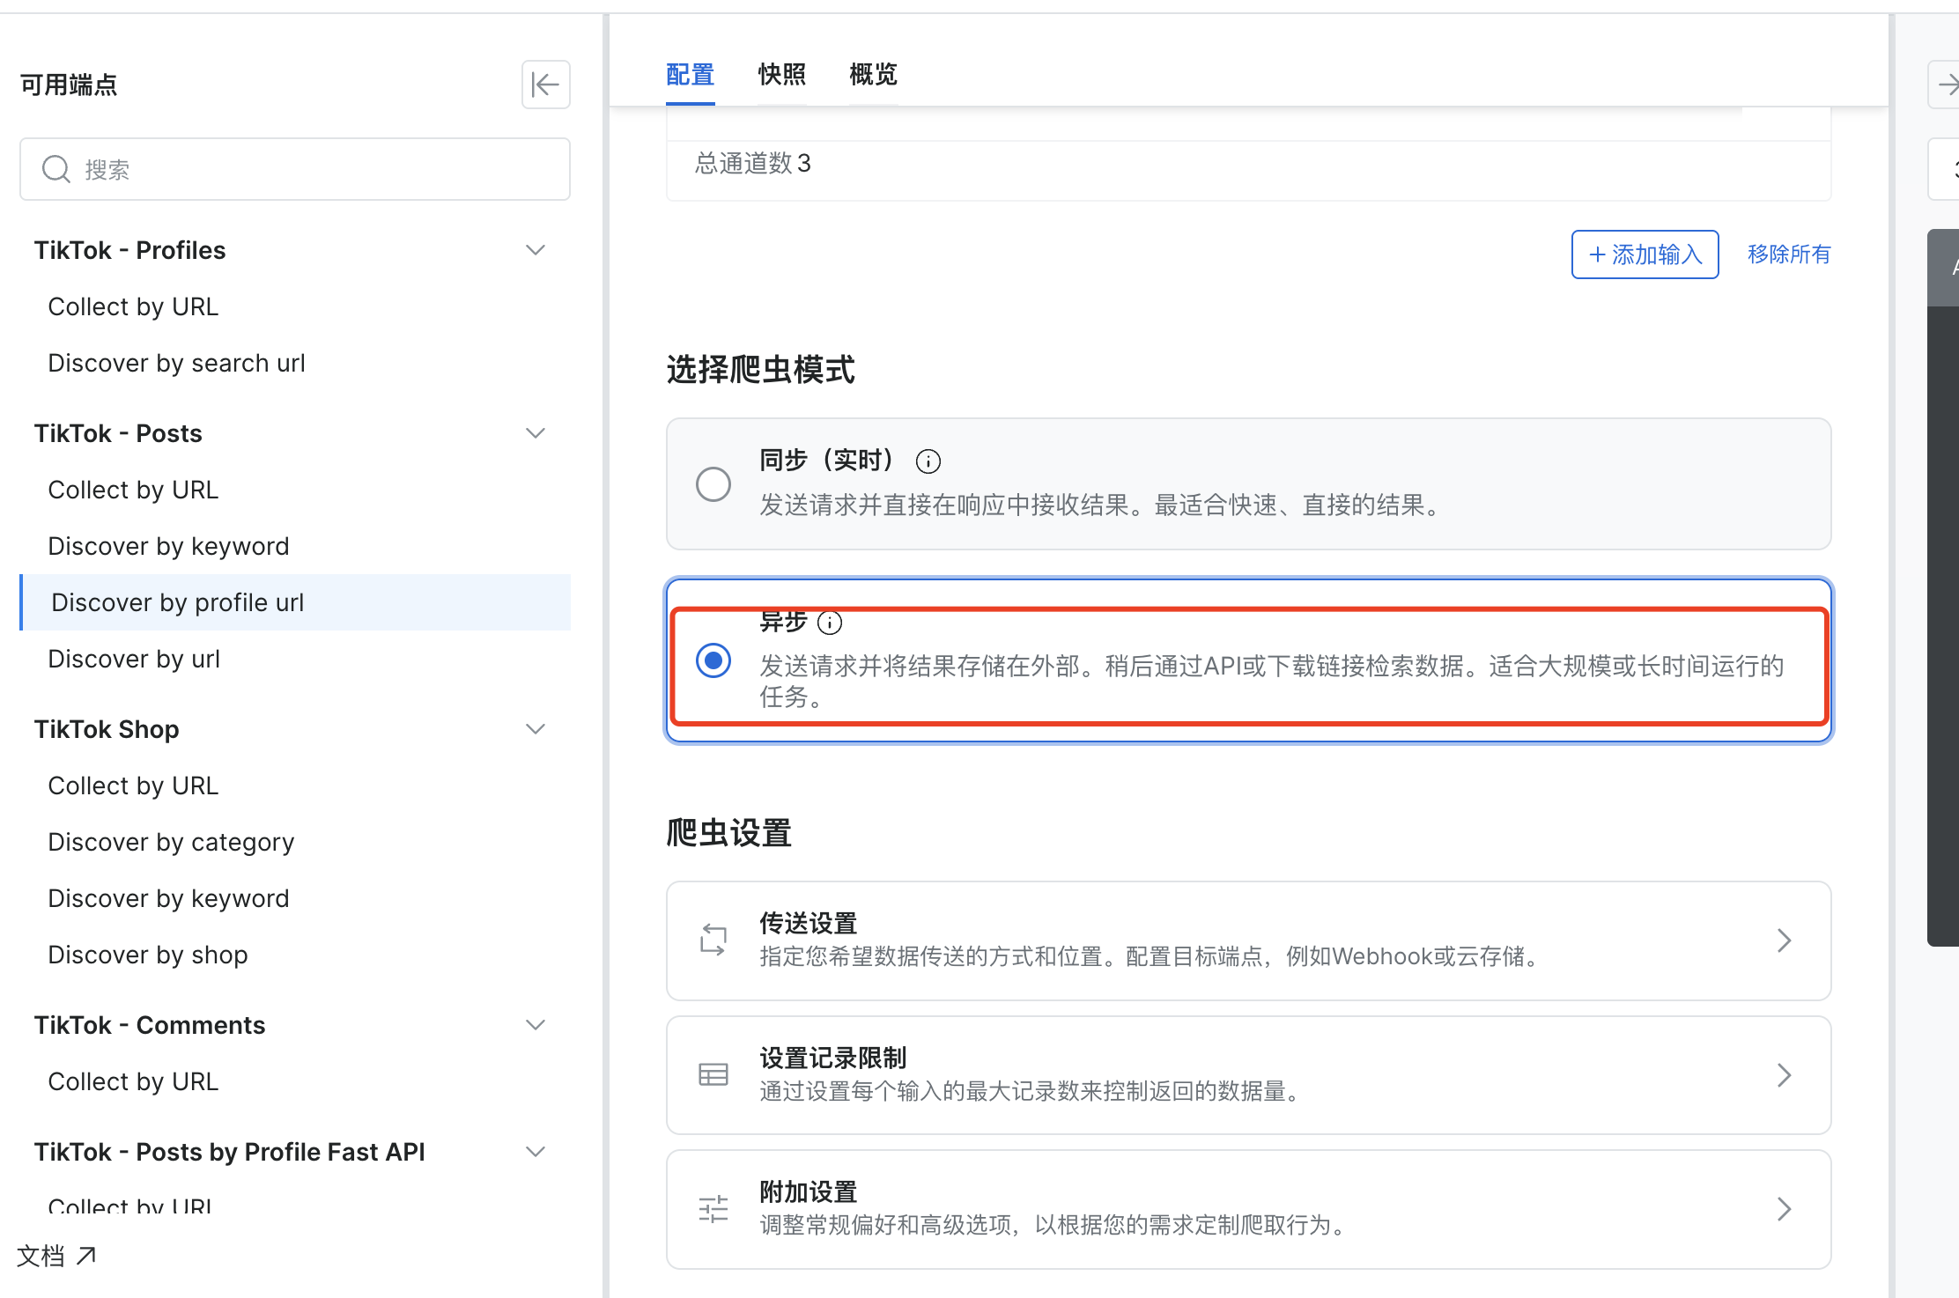The image size is (1959, 1298).
Task: Select the 同步（实时） radio button
Action: click(713, 484)
